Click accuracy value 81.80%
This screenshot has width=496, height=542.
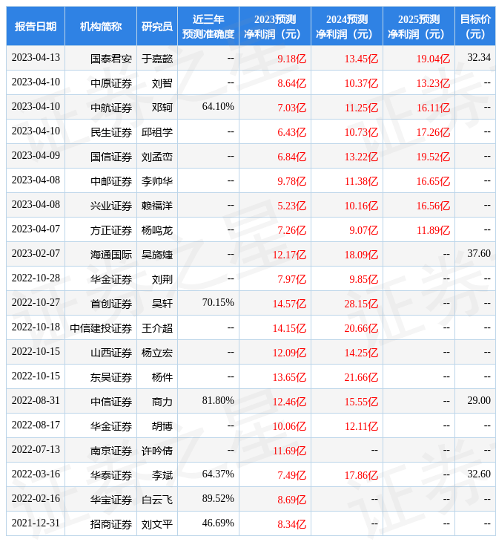pyautogui.click(x=218, y=401)
